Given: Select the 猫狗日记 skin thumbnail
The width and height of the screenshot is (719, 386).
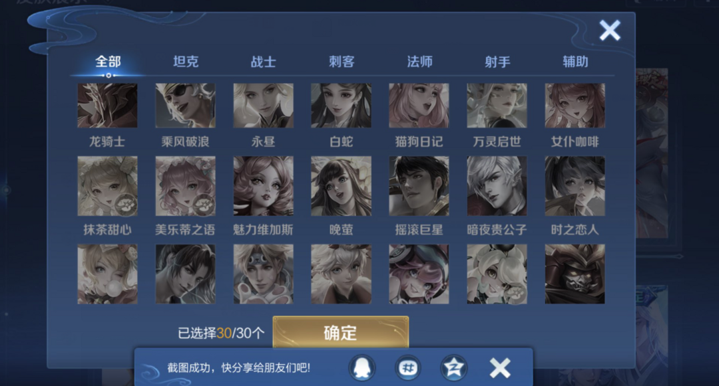Looking at the screenshot, I should point(419,106).
